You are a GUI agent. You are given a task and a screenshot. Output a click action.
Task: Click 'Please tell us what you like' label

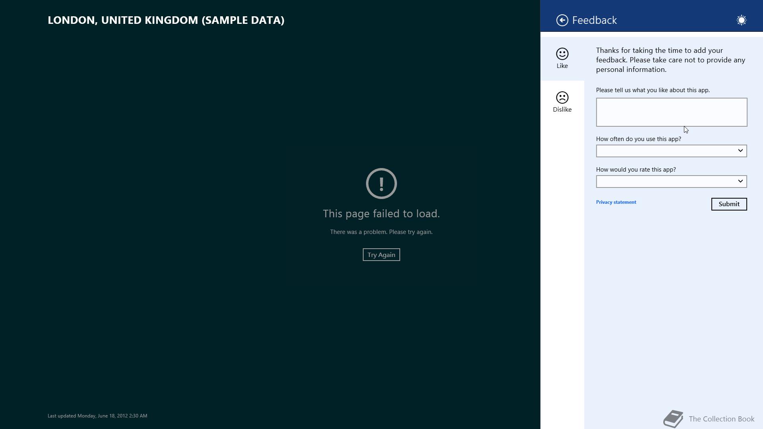653,90
